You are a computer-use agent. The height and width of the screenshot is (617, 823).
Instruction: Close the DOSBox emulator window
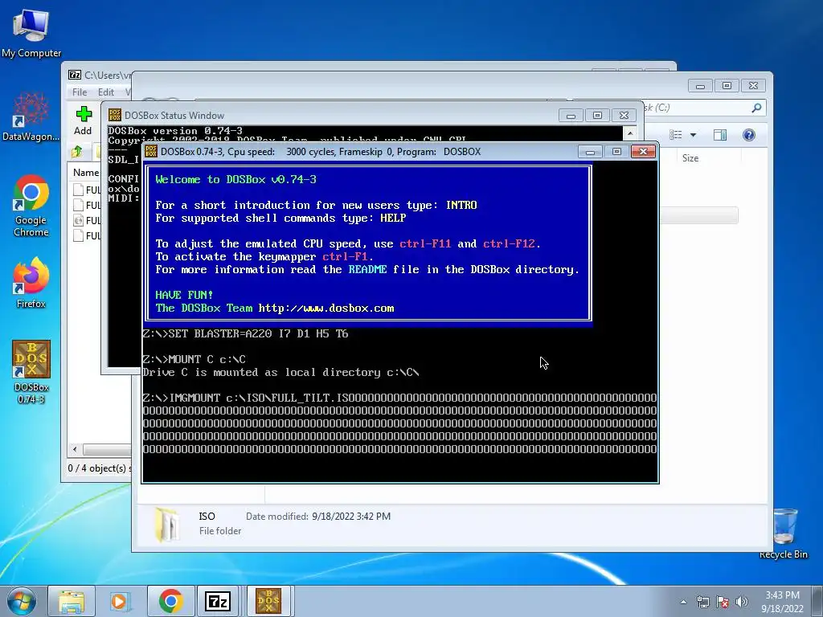click(643, 152)
